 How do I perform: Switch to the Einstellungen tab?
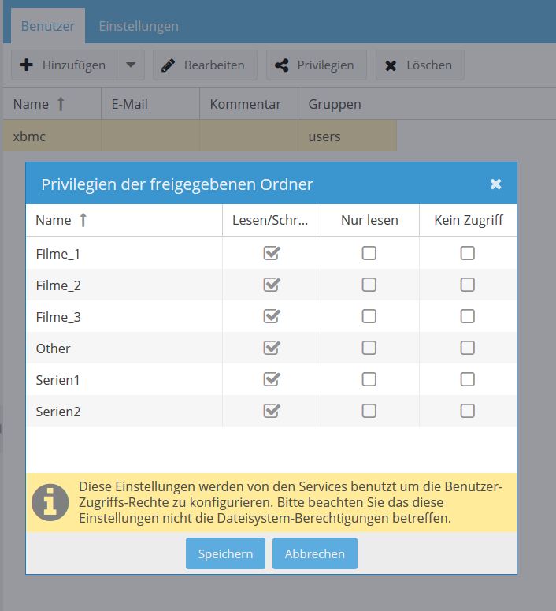(139, 26)
